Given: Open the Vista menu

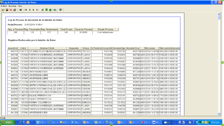Looking at the screenshot, I should (20, 6).
